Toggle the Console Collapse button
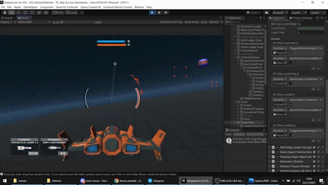Viewport: 328px width, 185px height. (x=239, y=134)
